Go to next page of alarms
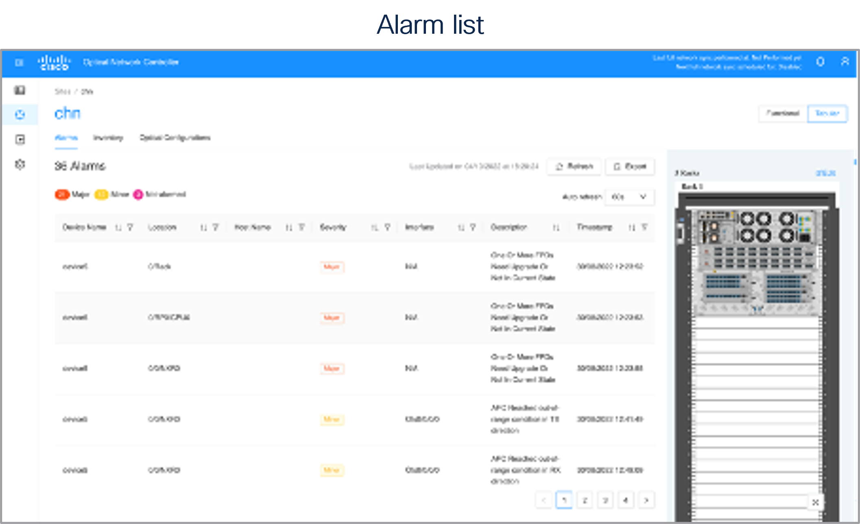This screenshot has height=524, width=860. [x=646, y=500]
